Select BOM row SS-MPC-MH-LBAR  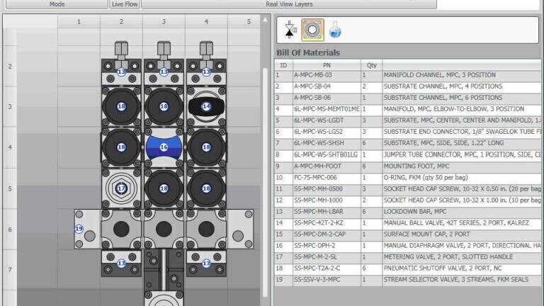(408, 212)
